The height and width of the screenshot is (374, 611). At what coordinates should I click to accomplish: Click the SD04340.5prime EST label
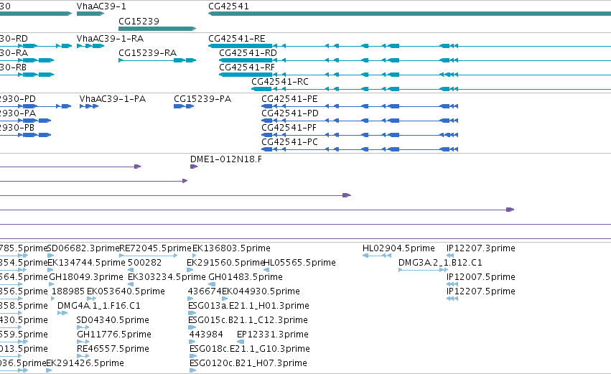tap(113, 320)
